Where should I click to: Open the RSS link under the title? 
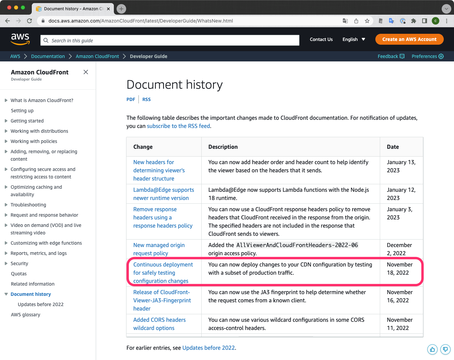point(146,99)
